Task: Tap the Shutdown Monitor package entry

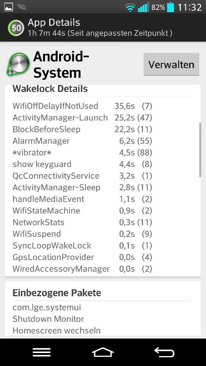Action: click(x=48, y=319)
